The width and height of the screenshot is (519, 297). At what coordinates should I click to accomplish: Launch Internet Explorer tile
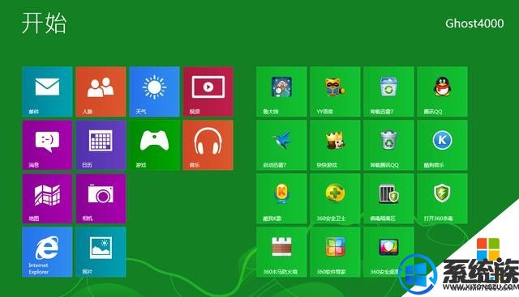coord(47,252)
